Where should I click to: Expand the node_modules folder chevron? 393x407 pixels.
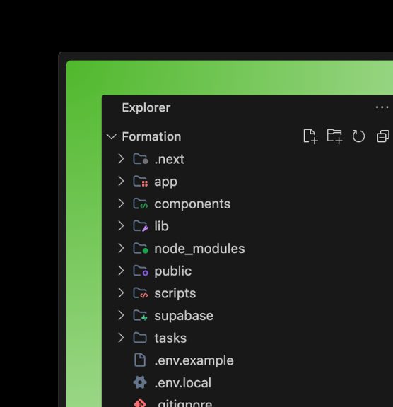(121, 248)
